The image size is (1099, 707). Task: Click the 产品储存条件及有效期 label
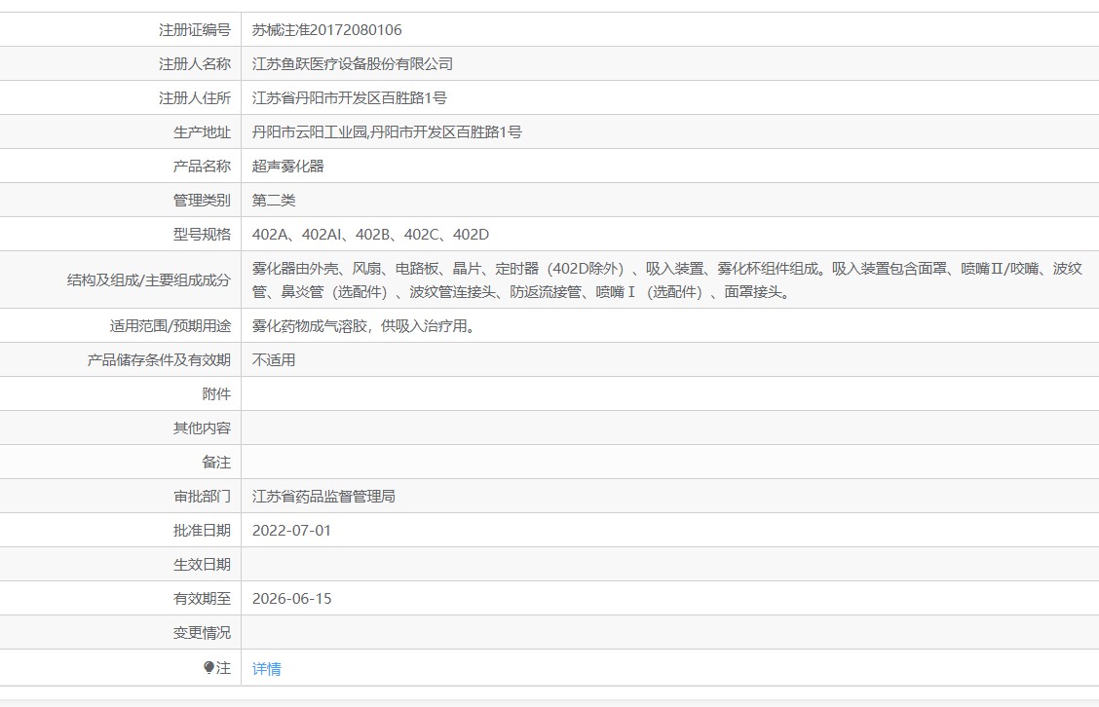pos(159,359)
